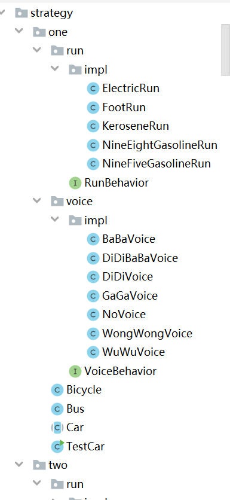
Task: Click the WuWuVoice class icon
Action: pyautogui.click(x=93, y=352)
